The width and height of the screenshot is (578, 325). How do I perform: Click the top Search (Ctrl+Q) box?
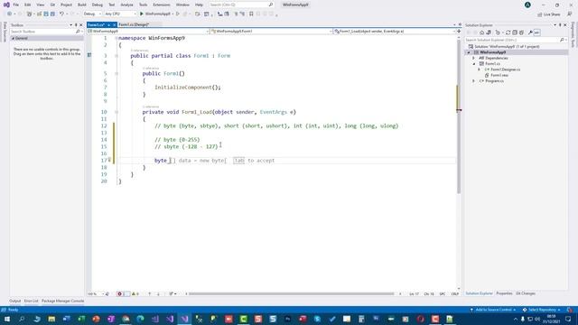point(241,5)
